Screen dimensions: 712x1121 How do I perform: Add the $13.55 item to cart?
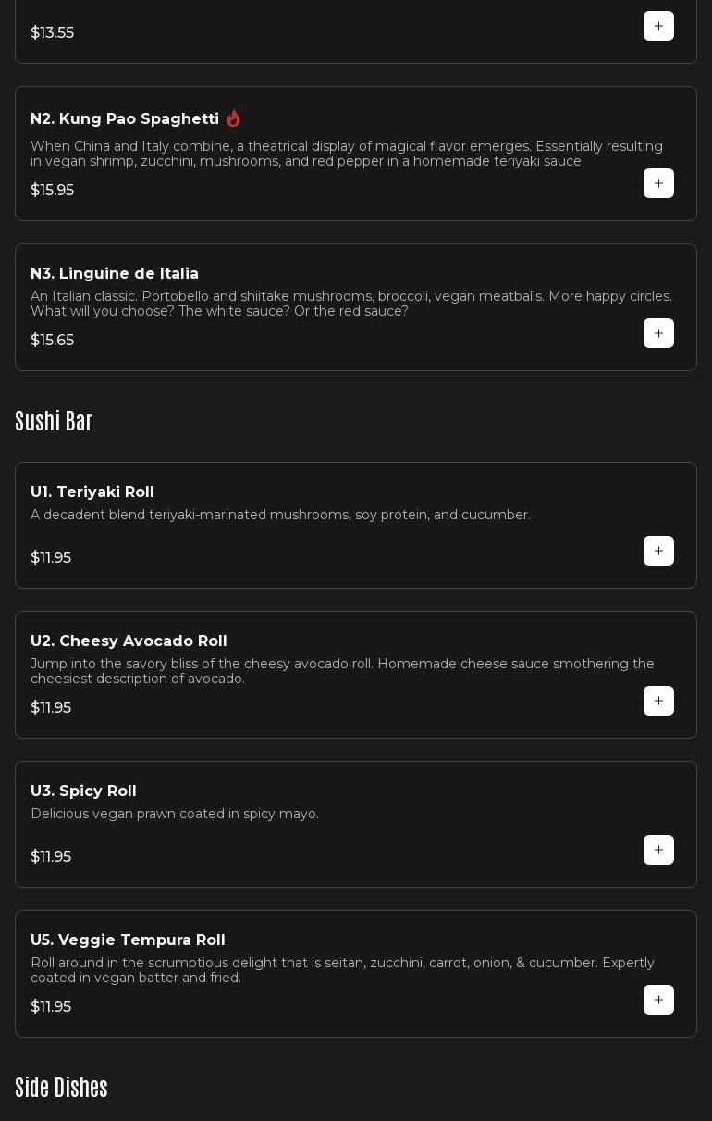click(x=658, y=26)
